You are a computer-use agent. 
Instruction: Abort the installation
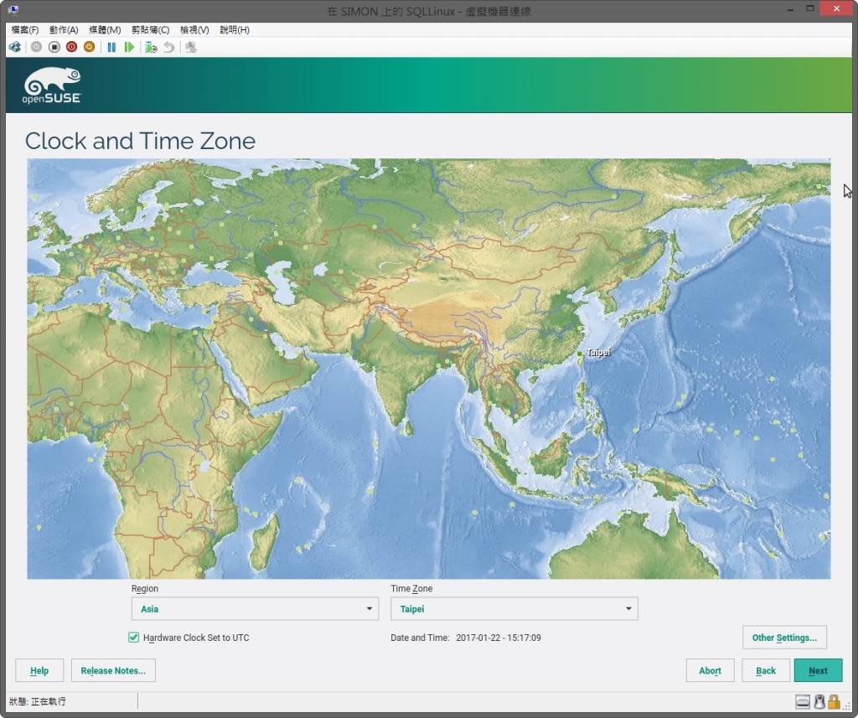point(710,670)
